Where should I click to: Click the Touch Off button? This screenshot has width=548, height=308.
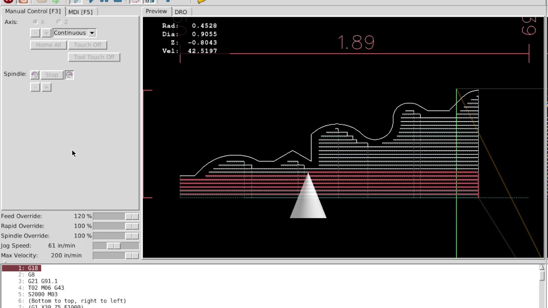click(x=88, y=45)
